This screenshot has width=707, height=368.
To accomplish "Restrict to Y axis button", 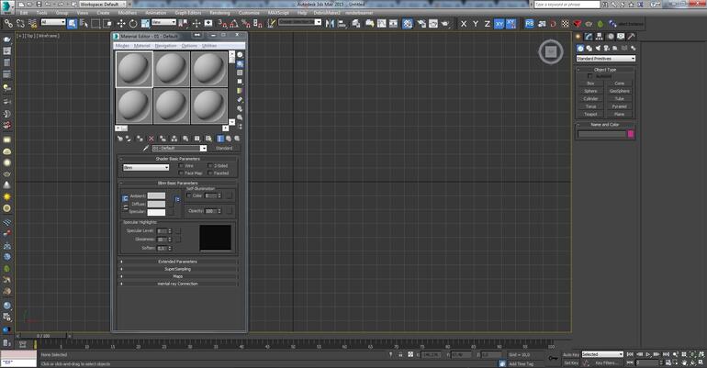I will coord(476,24).
